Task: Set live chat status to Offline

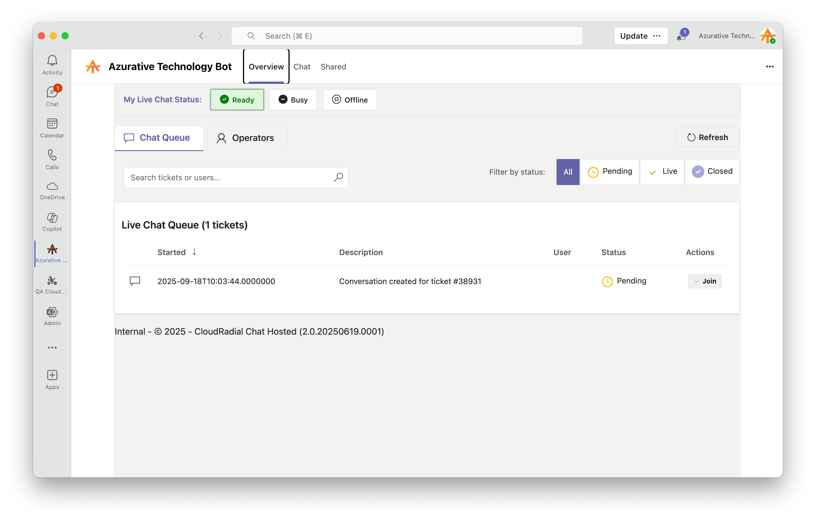Action: (x=350, y=100)
